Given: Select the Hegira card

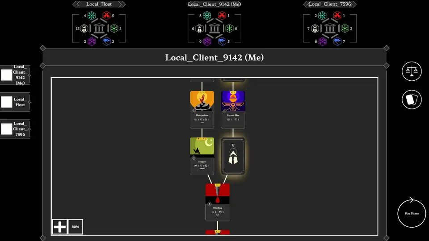Looking at the screenshot, I should click(x=202, y=156).
